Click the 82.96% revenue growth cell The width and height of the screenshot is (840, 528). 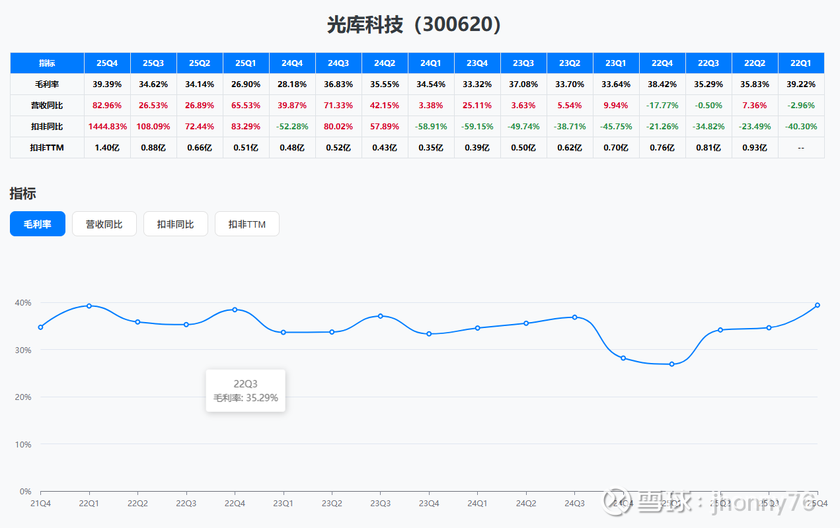(107, 106)
